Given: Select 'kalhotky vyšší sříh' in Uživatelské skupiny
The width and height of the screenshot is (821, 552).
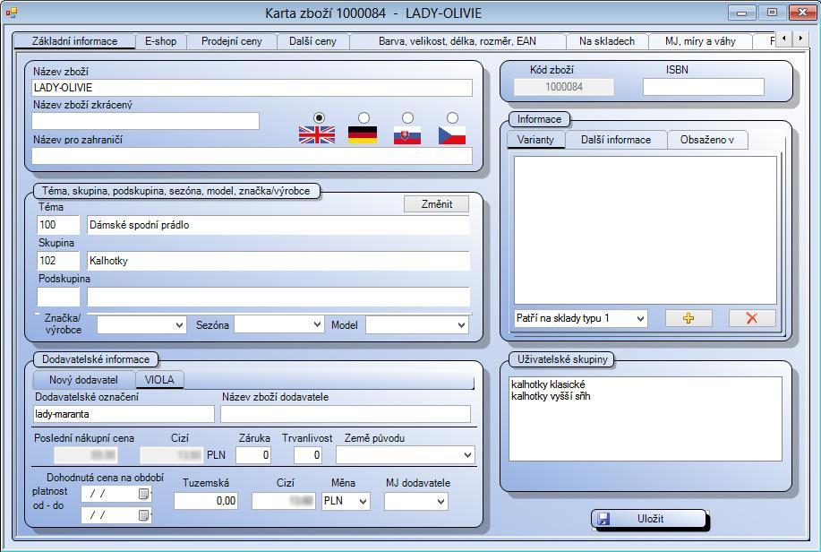Looking at the screenshot, I should click(551, 396).
